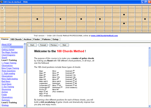The width and height of the screenshot is (151, 108).
Task: Open the Bad News lesson
Action: click(x=6, y=81)
